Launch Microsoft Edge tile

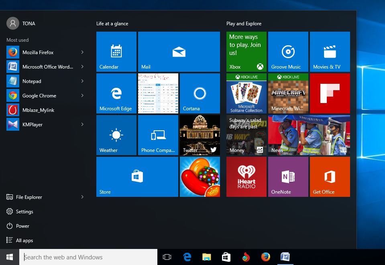click(116, 93)
